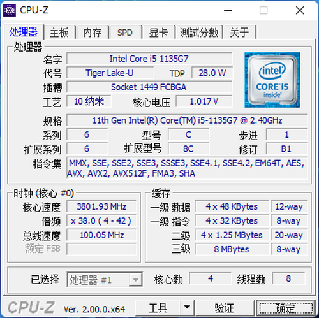
Task: Confirm with the 确定 button
Action: 286,307
